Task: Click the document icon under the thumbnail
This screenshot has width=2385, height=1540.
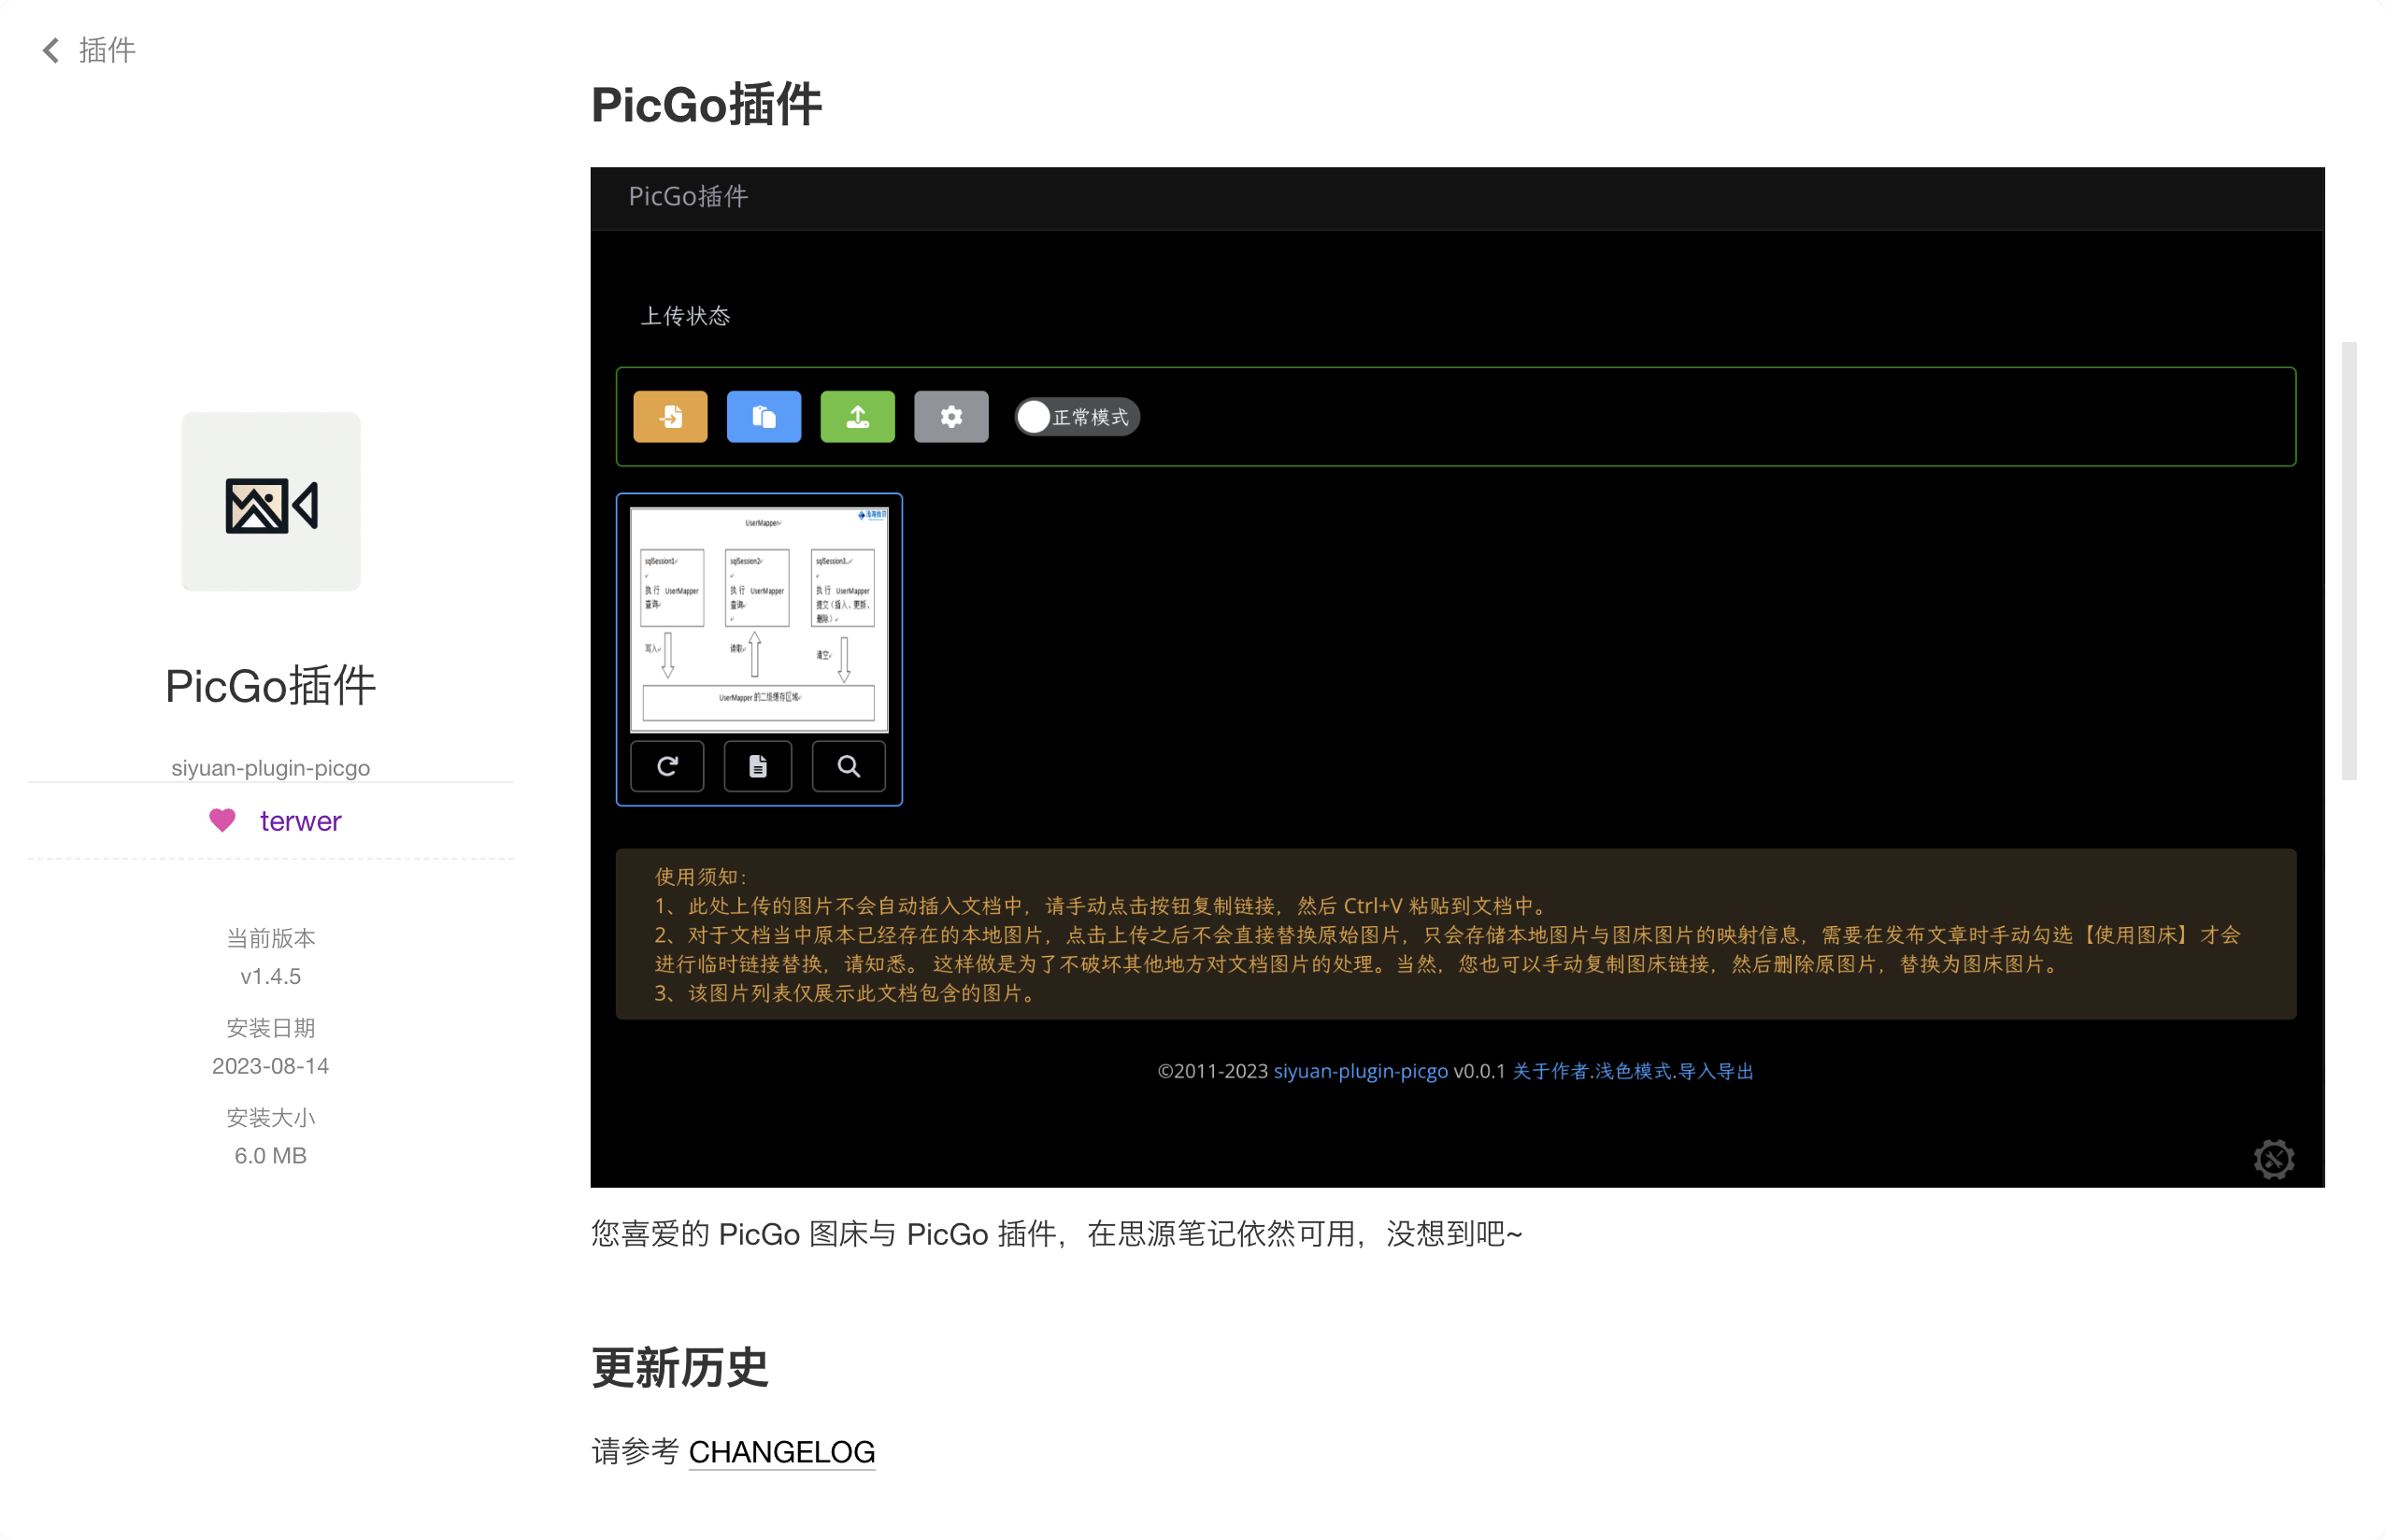Action: (x=758, y=766)
